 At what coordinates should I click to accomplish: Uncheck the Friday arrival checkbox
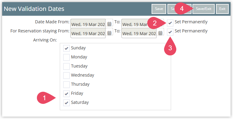(66, 94)
